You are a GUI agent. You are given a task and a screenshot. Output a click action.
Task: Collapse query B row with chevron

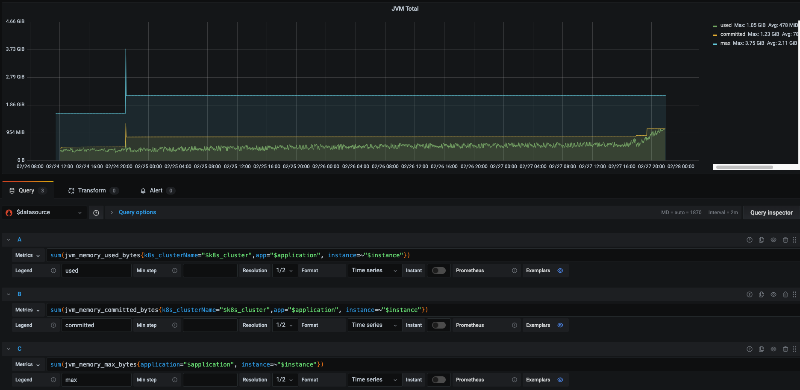pyautogui.click(x=9, y=294)
